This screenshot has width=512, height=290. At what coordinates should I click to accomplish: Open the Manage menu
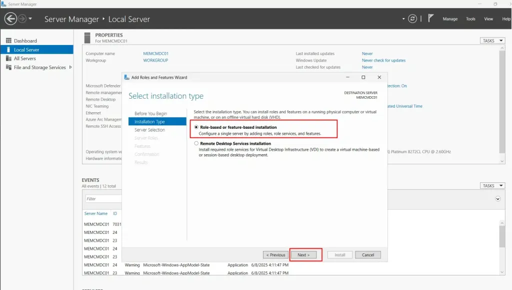(449, 19)
